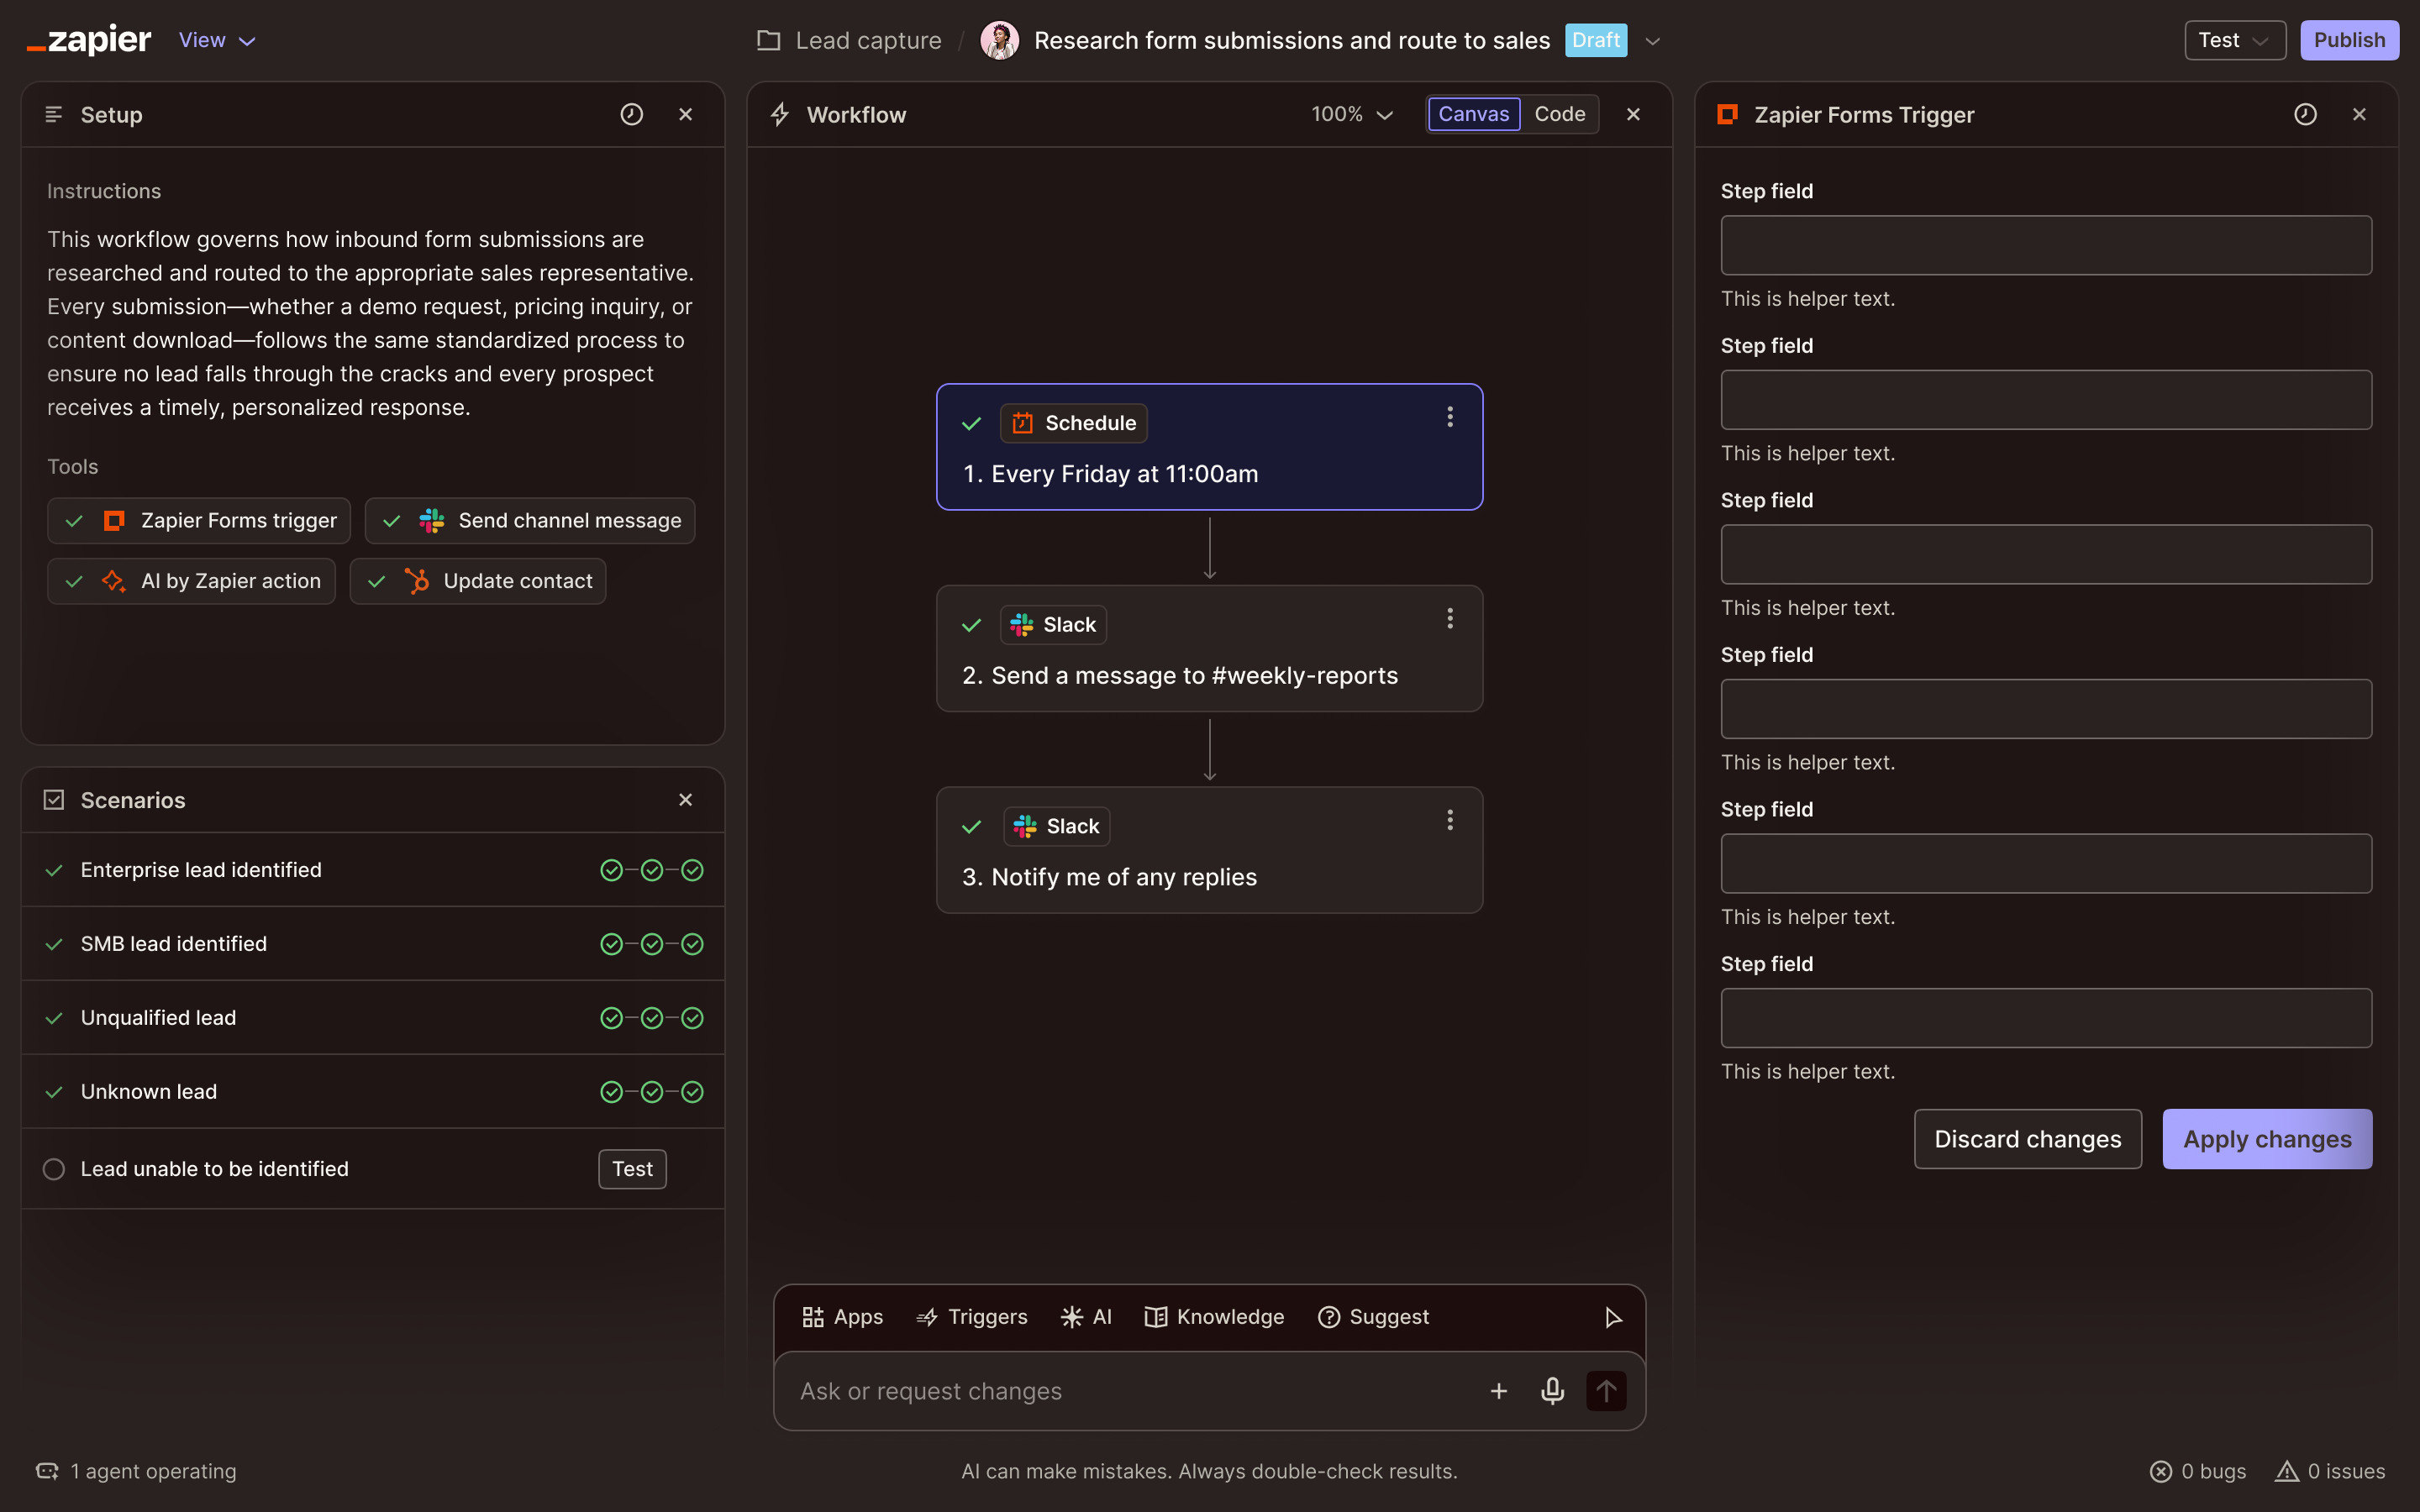Open the Suggest toolbar item
This screenshot has width=2420, height=1512.
(1373, 1317)
